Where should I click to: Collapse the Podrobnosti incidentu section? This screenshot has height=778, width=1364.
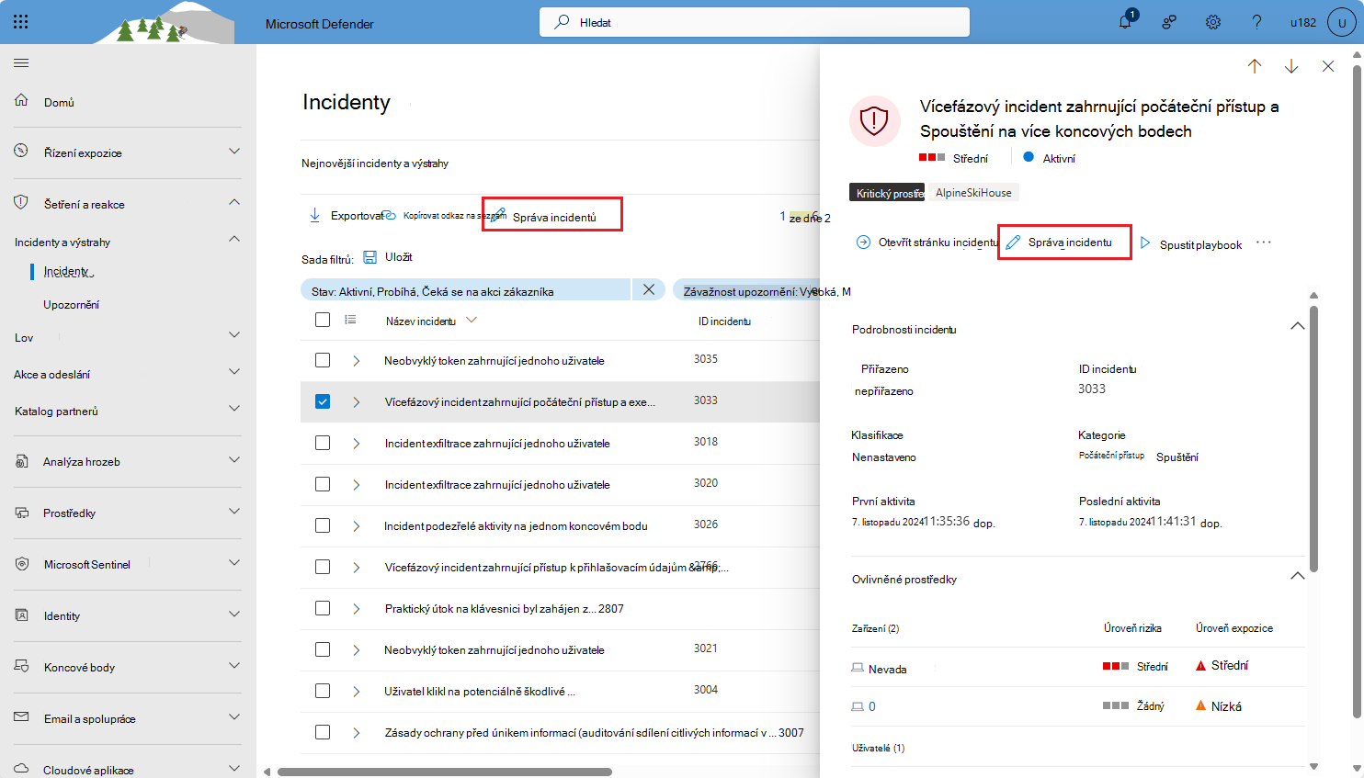(x=1297, y=325)
